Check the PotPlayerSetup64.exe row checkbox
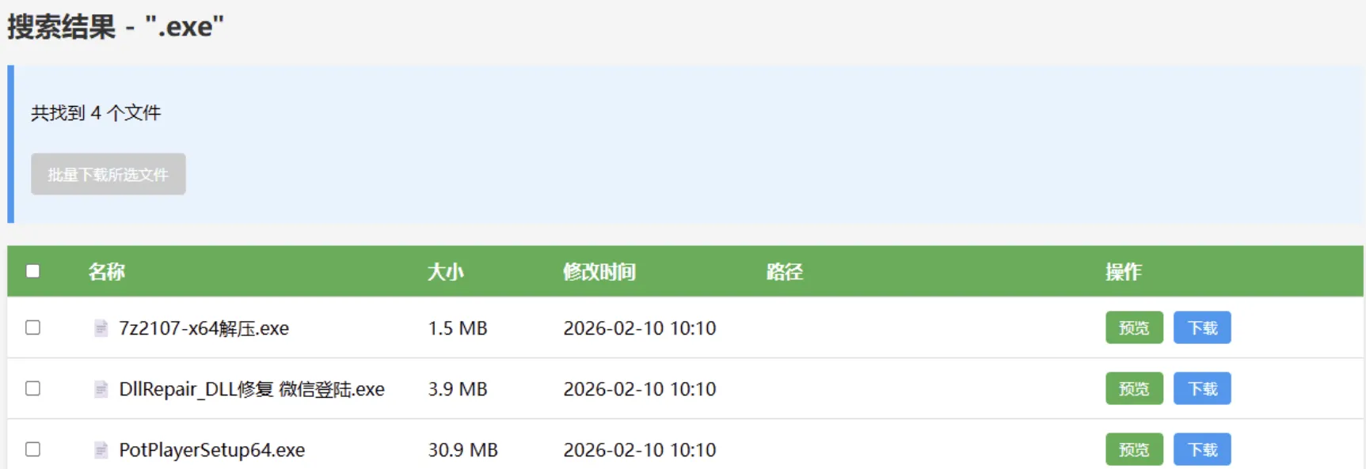This screenshot has width=1366, height=469. [32, 449]
